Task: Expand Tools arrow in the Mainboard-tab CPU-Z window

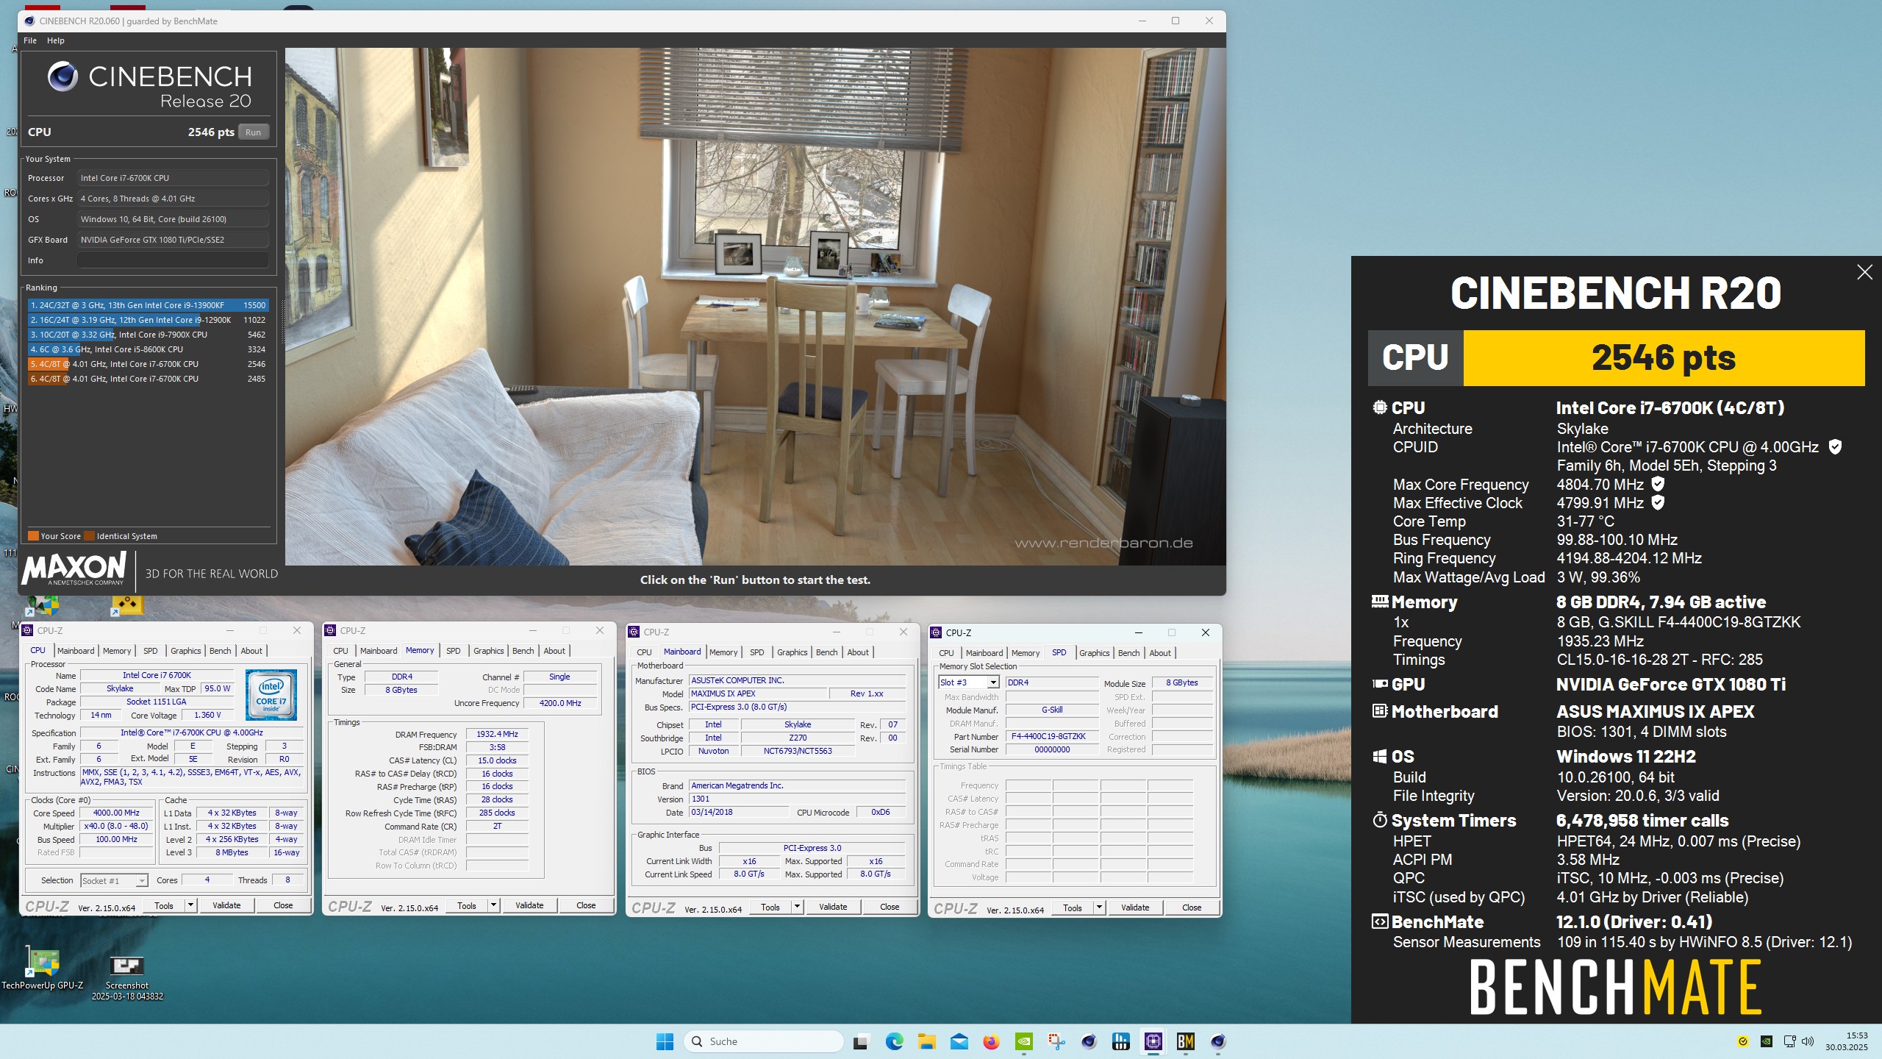Action: pyautogui.click(x=797, y=907)
